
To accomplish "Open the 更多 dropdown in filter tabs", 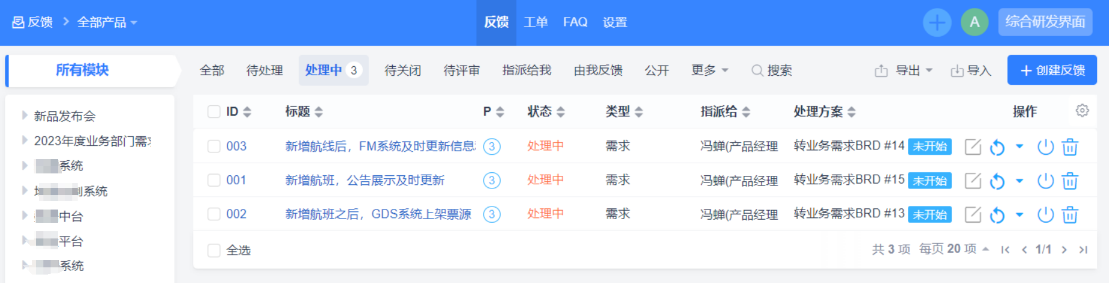I will [710, 71].
